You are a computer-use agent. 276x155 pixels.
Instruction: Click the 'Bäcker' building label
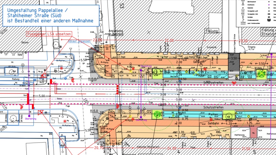(25, 42)
